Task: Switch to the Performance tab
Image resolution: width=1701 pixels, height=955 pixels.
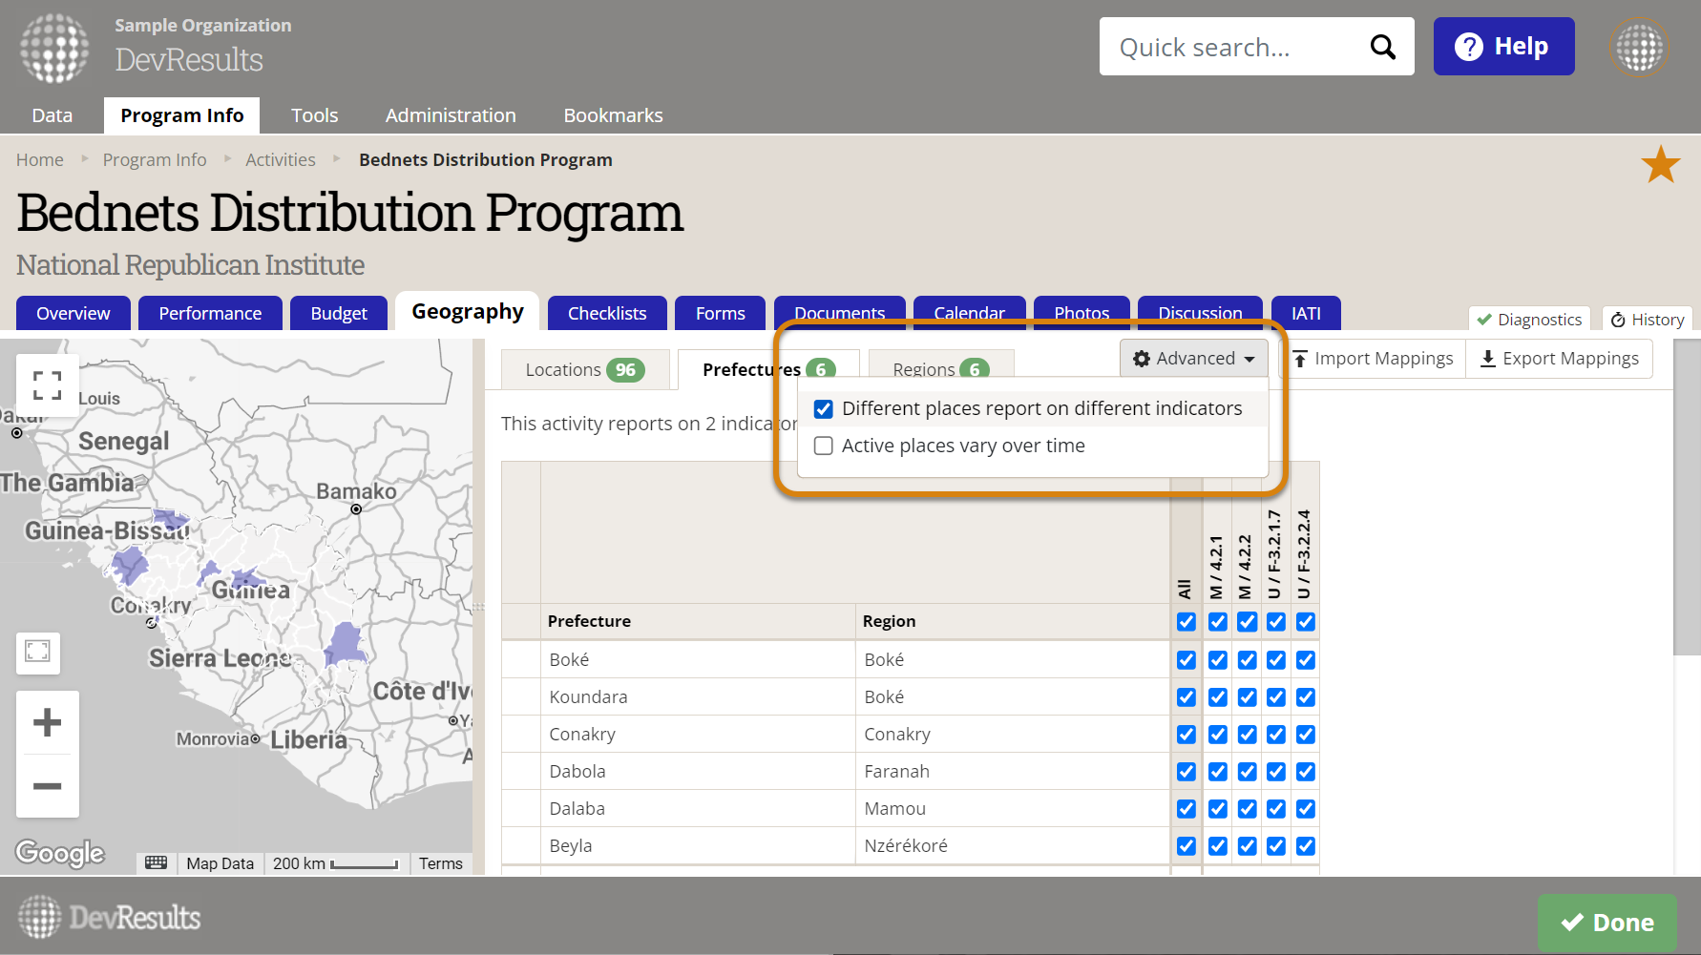Action: coord(210,313)
